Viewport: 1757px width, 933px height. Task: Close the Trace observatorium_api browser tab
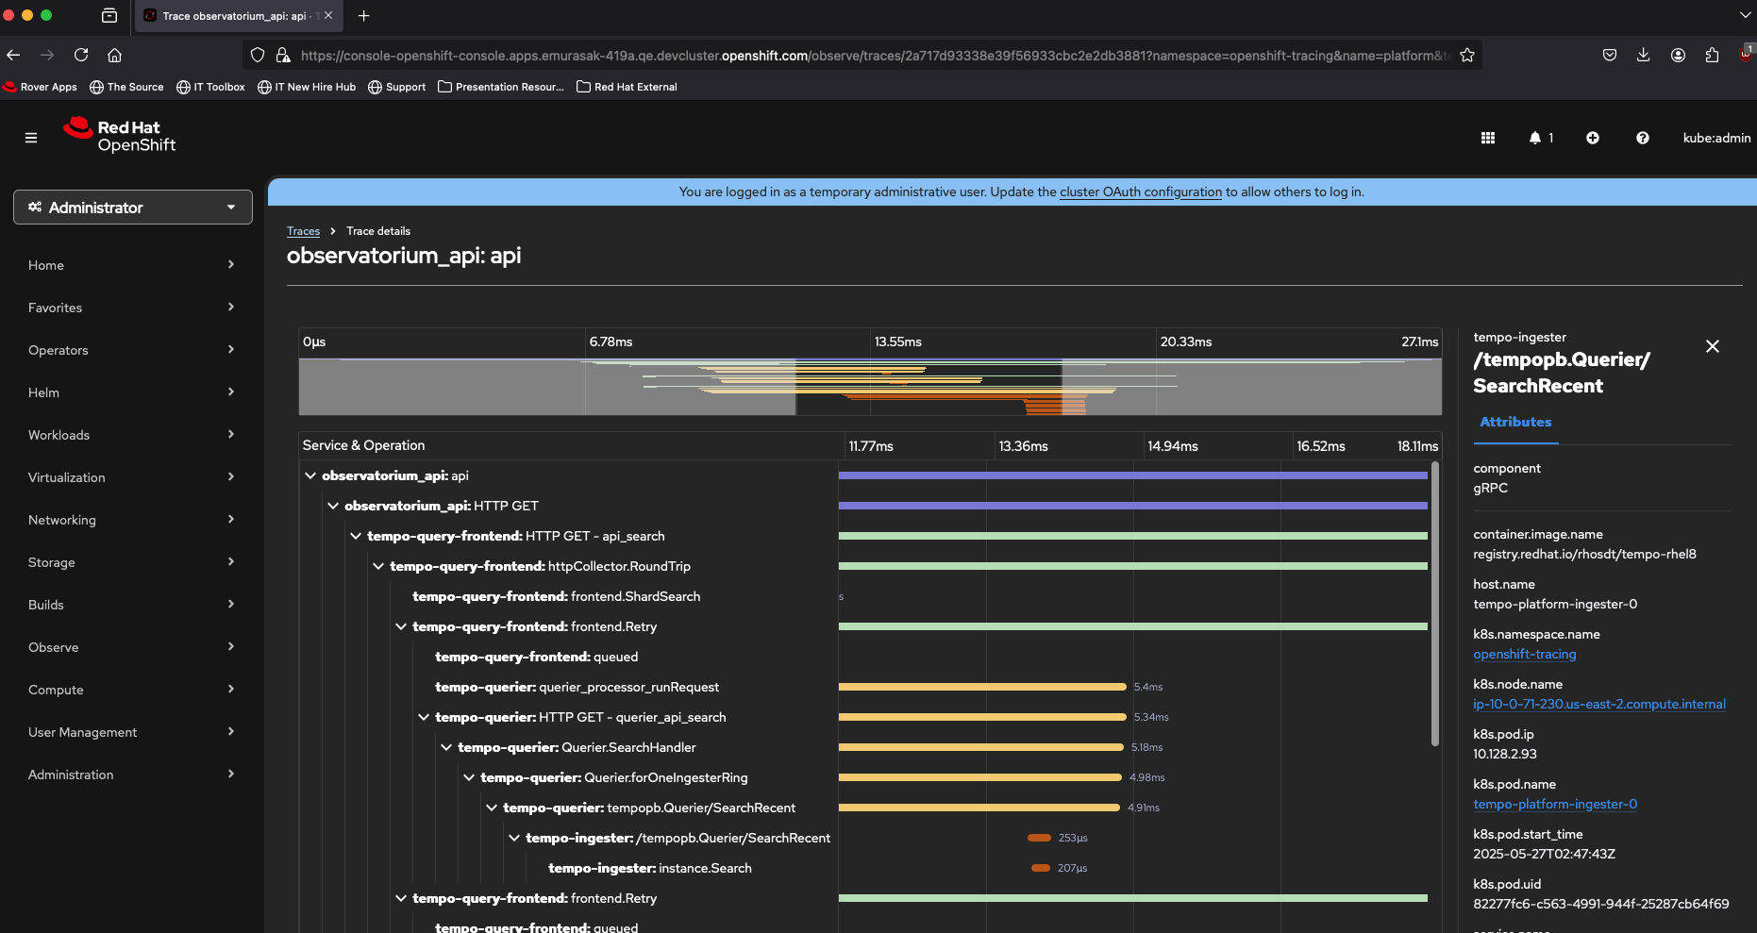point(328,15)
